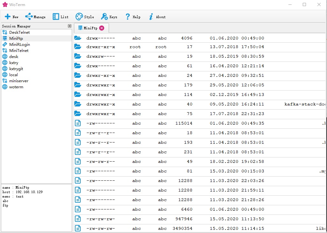Click the size value 75
Screen dimensions: 327x233
click(x=190, y=114)
